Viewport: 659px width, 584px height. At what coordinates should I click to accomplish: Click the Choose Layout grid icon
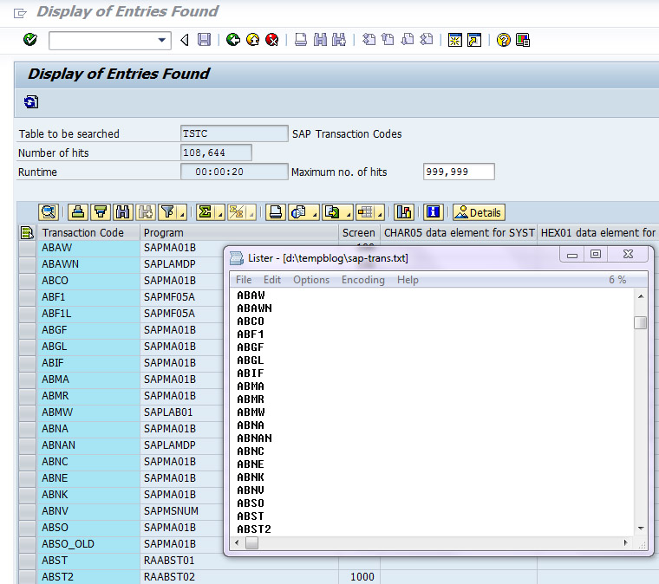click(365, 212)
